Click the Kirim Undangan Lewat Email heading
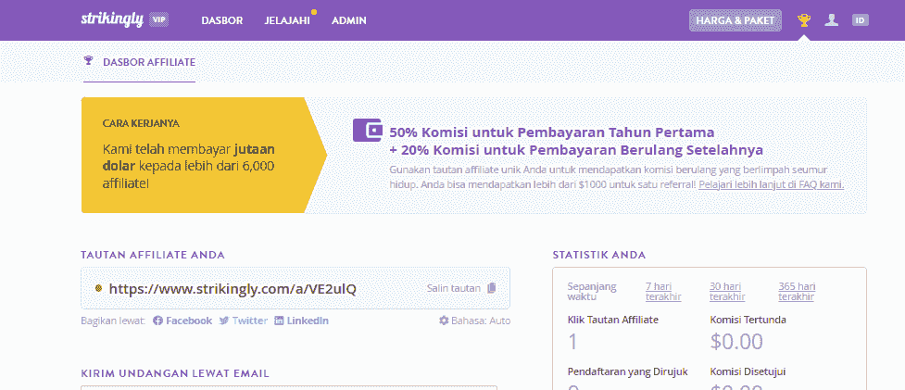This screenshot has width=905, height=390. 175,374
